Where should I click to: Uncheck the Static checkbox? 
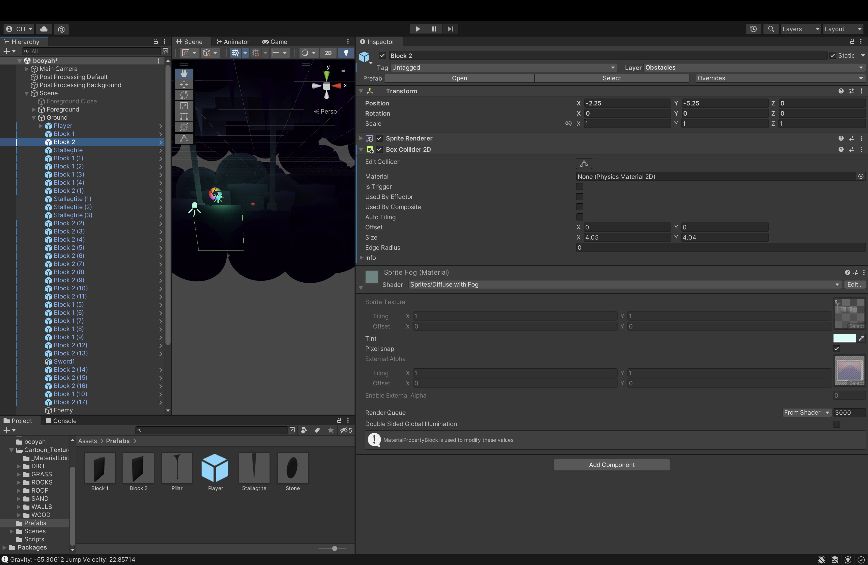pos(833,55)
